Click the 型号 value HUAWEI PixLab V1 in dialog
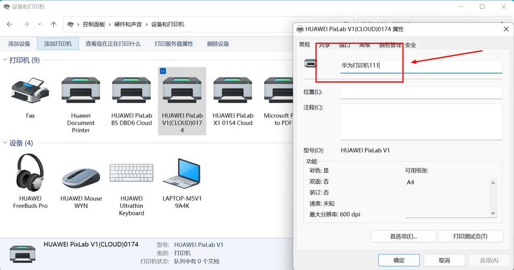 (x=365, y=151)
